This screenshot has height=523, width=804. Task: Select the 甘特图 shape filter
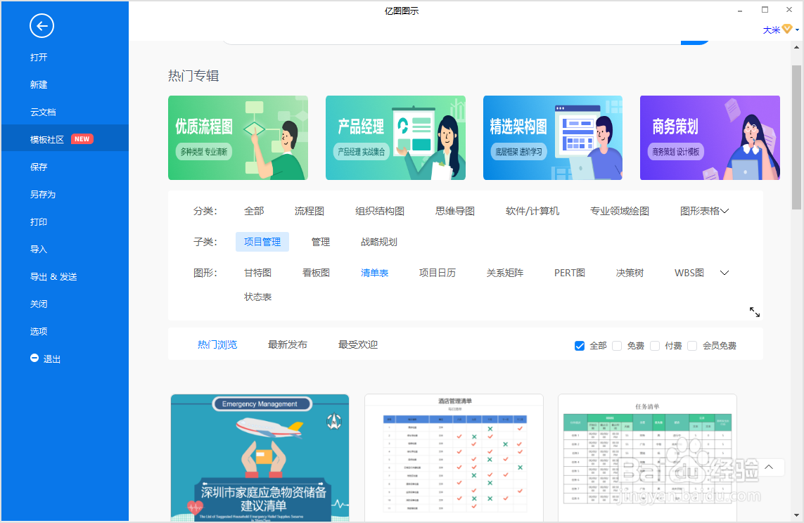(x=257, y=273)
